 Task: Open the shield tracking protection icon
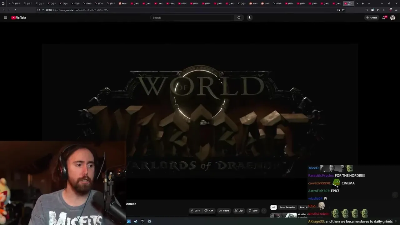click(x=39, y=10)
